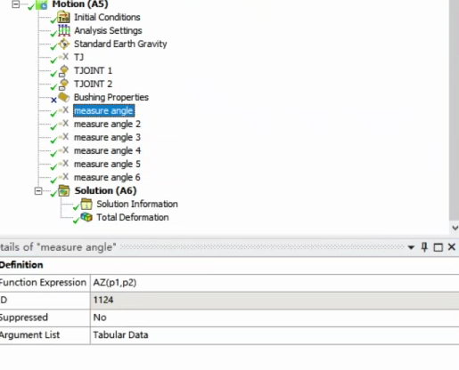
Task: Click the Suppressed value No field
Action: 275,318
